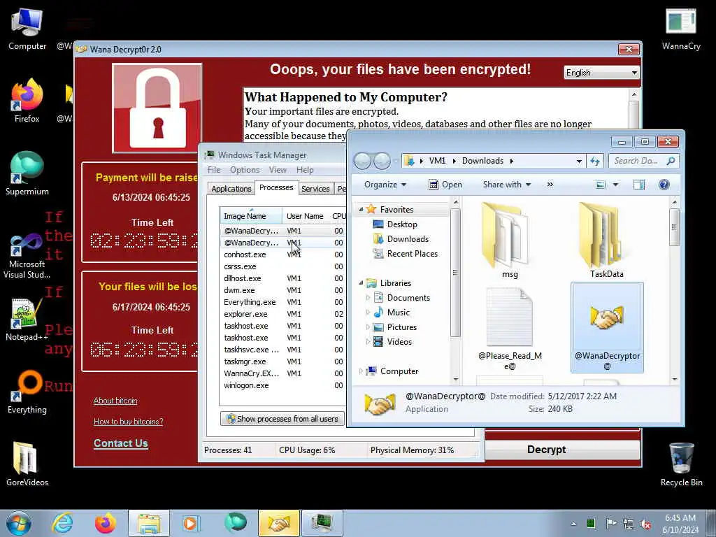Sort processes by User Name column

pyautogui.click(x=305, y=216)
